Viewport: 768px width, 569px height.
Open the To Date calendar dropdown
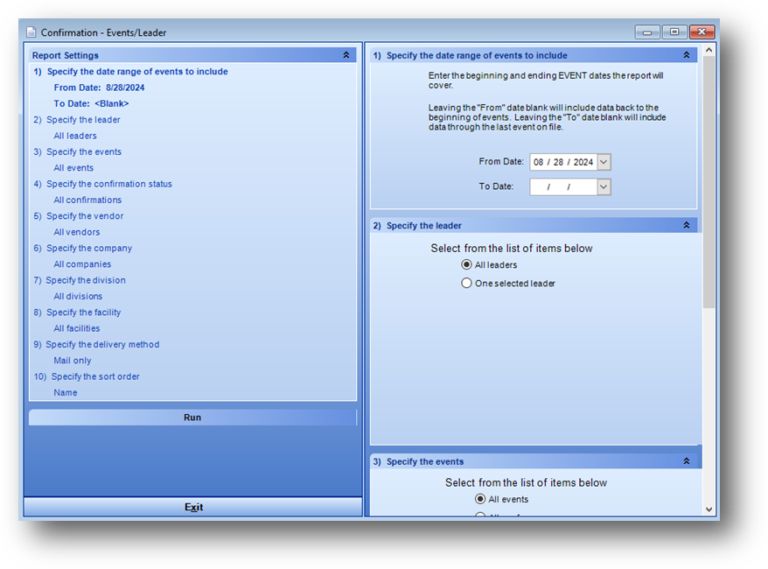(x=604, y=186)
